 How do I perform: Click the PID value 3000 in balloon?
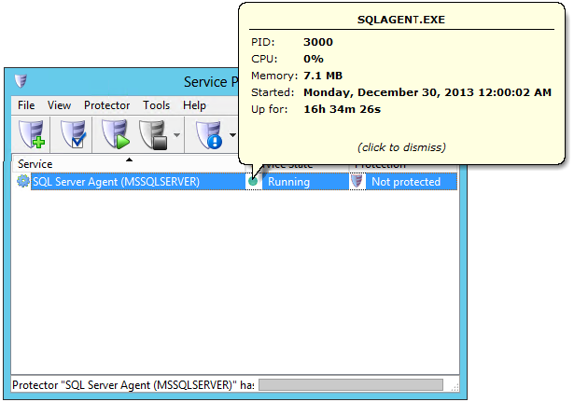pyautogui.click(x=318, y=42)
